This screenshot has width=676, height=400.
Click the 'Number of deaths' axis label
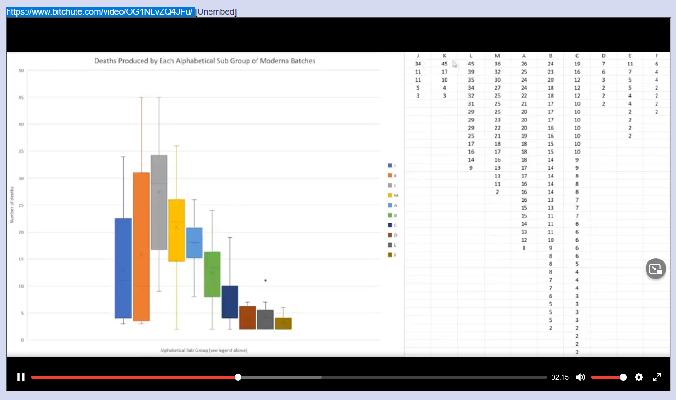pos(12,205)
